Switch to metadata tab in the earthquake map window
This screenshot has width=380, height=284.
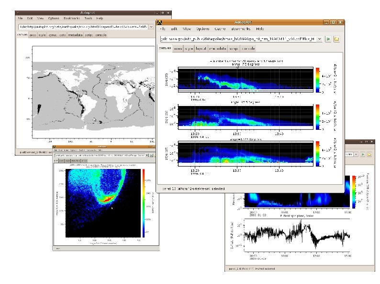75,35
